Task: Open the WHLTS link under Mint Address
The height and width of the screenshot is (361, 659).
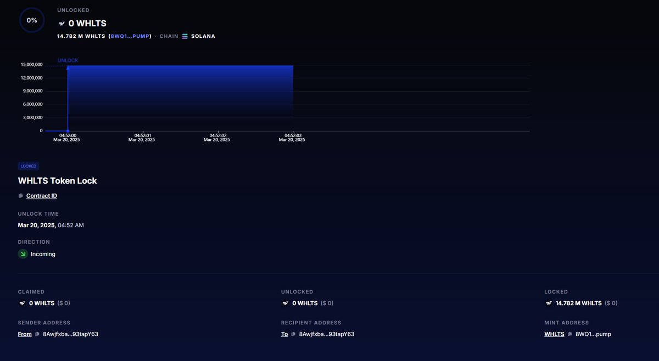Action: [554, 334]
